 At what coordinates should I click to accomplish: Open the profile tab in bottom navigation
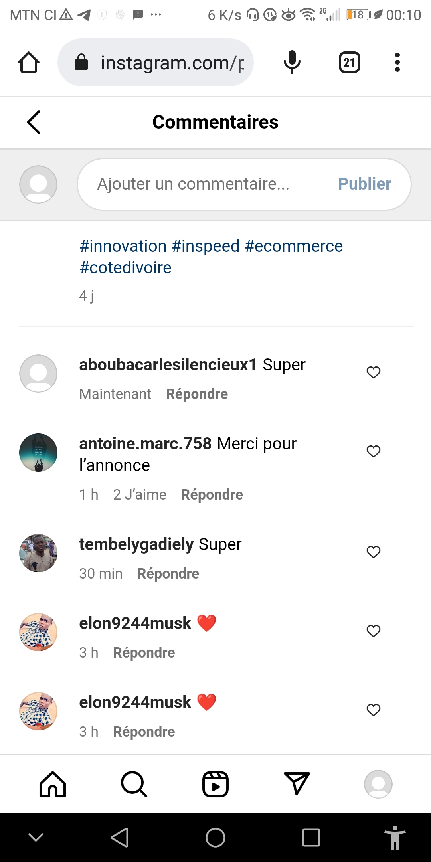tap(378, 784)
